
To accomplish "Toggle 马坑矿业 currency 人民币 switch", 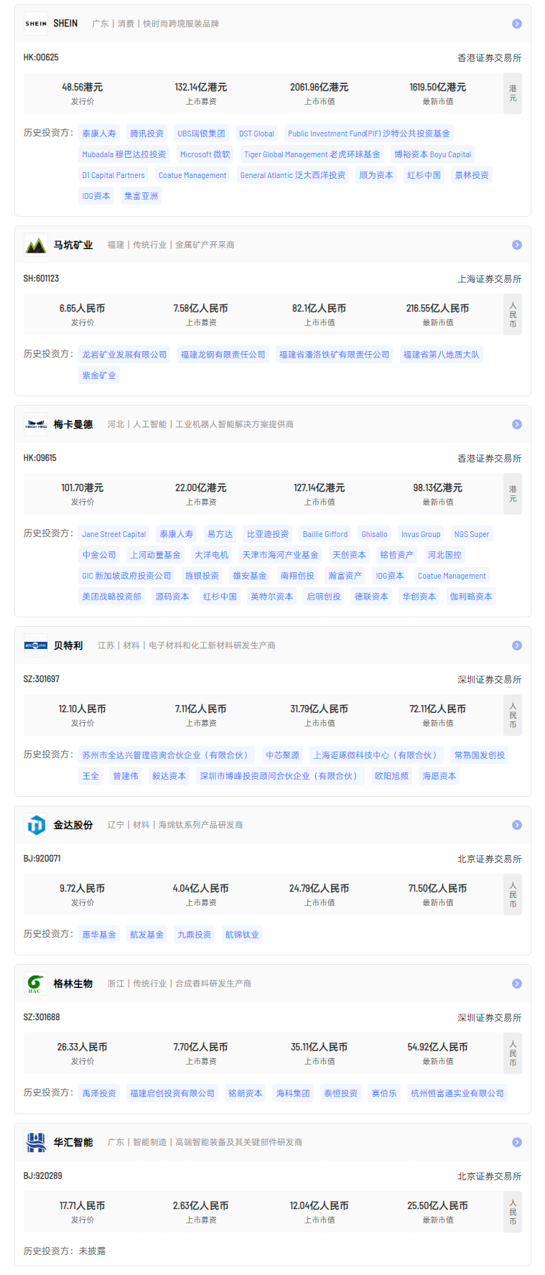I will [513, 314].
